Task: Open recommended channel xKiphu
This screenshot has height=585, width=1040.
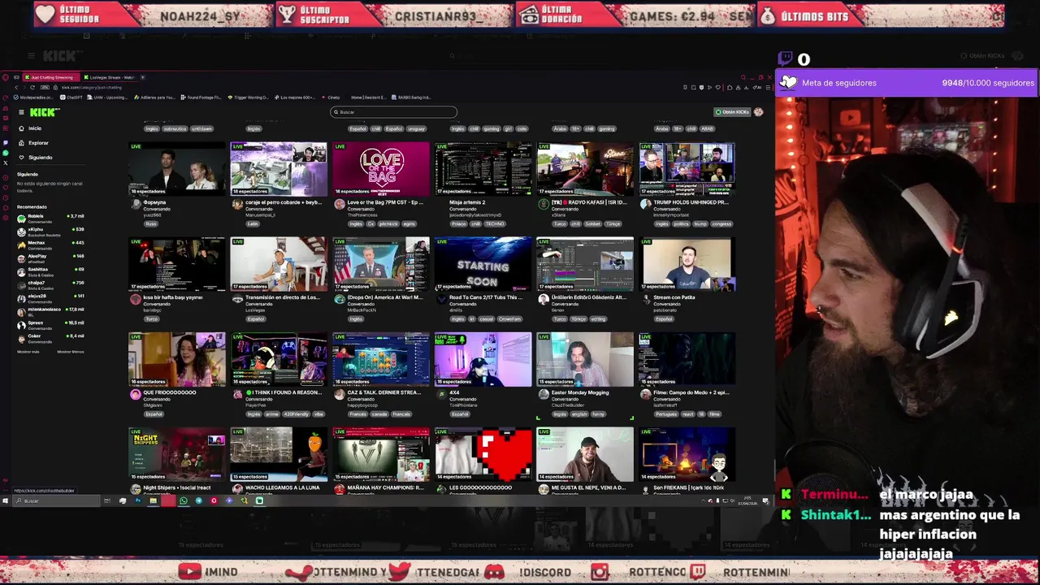Action: click(50, 231)
